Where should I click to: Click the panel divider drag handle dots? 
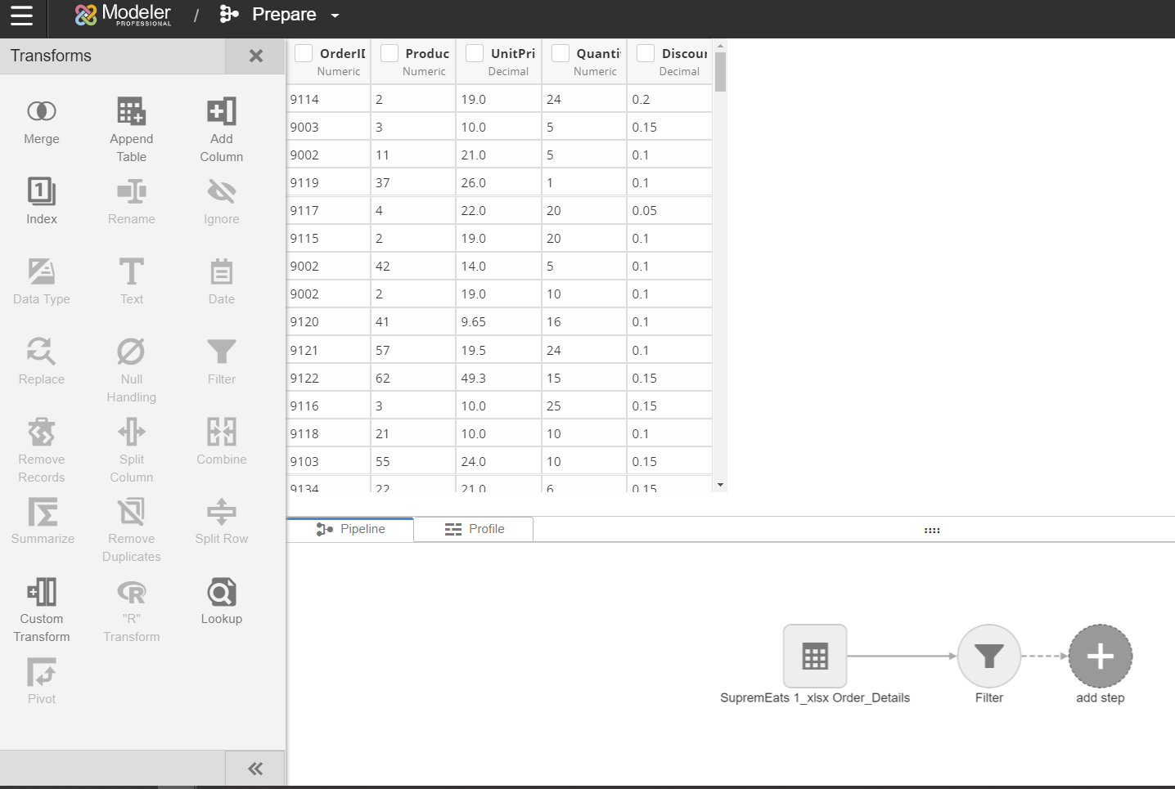(x=932, y=531)
